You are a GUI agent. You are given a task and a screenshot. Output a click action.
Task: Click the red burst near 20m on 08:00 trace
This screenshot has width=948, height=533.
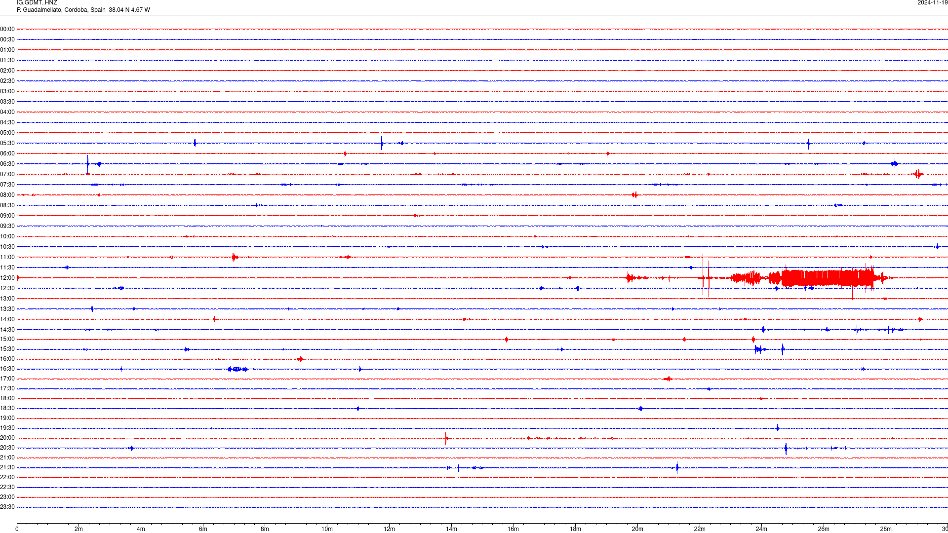pyautogui.click(x=634, y=195)
